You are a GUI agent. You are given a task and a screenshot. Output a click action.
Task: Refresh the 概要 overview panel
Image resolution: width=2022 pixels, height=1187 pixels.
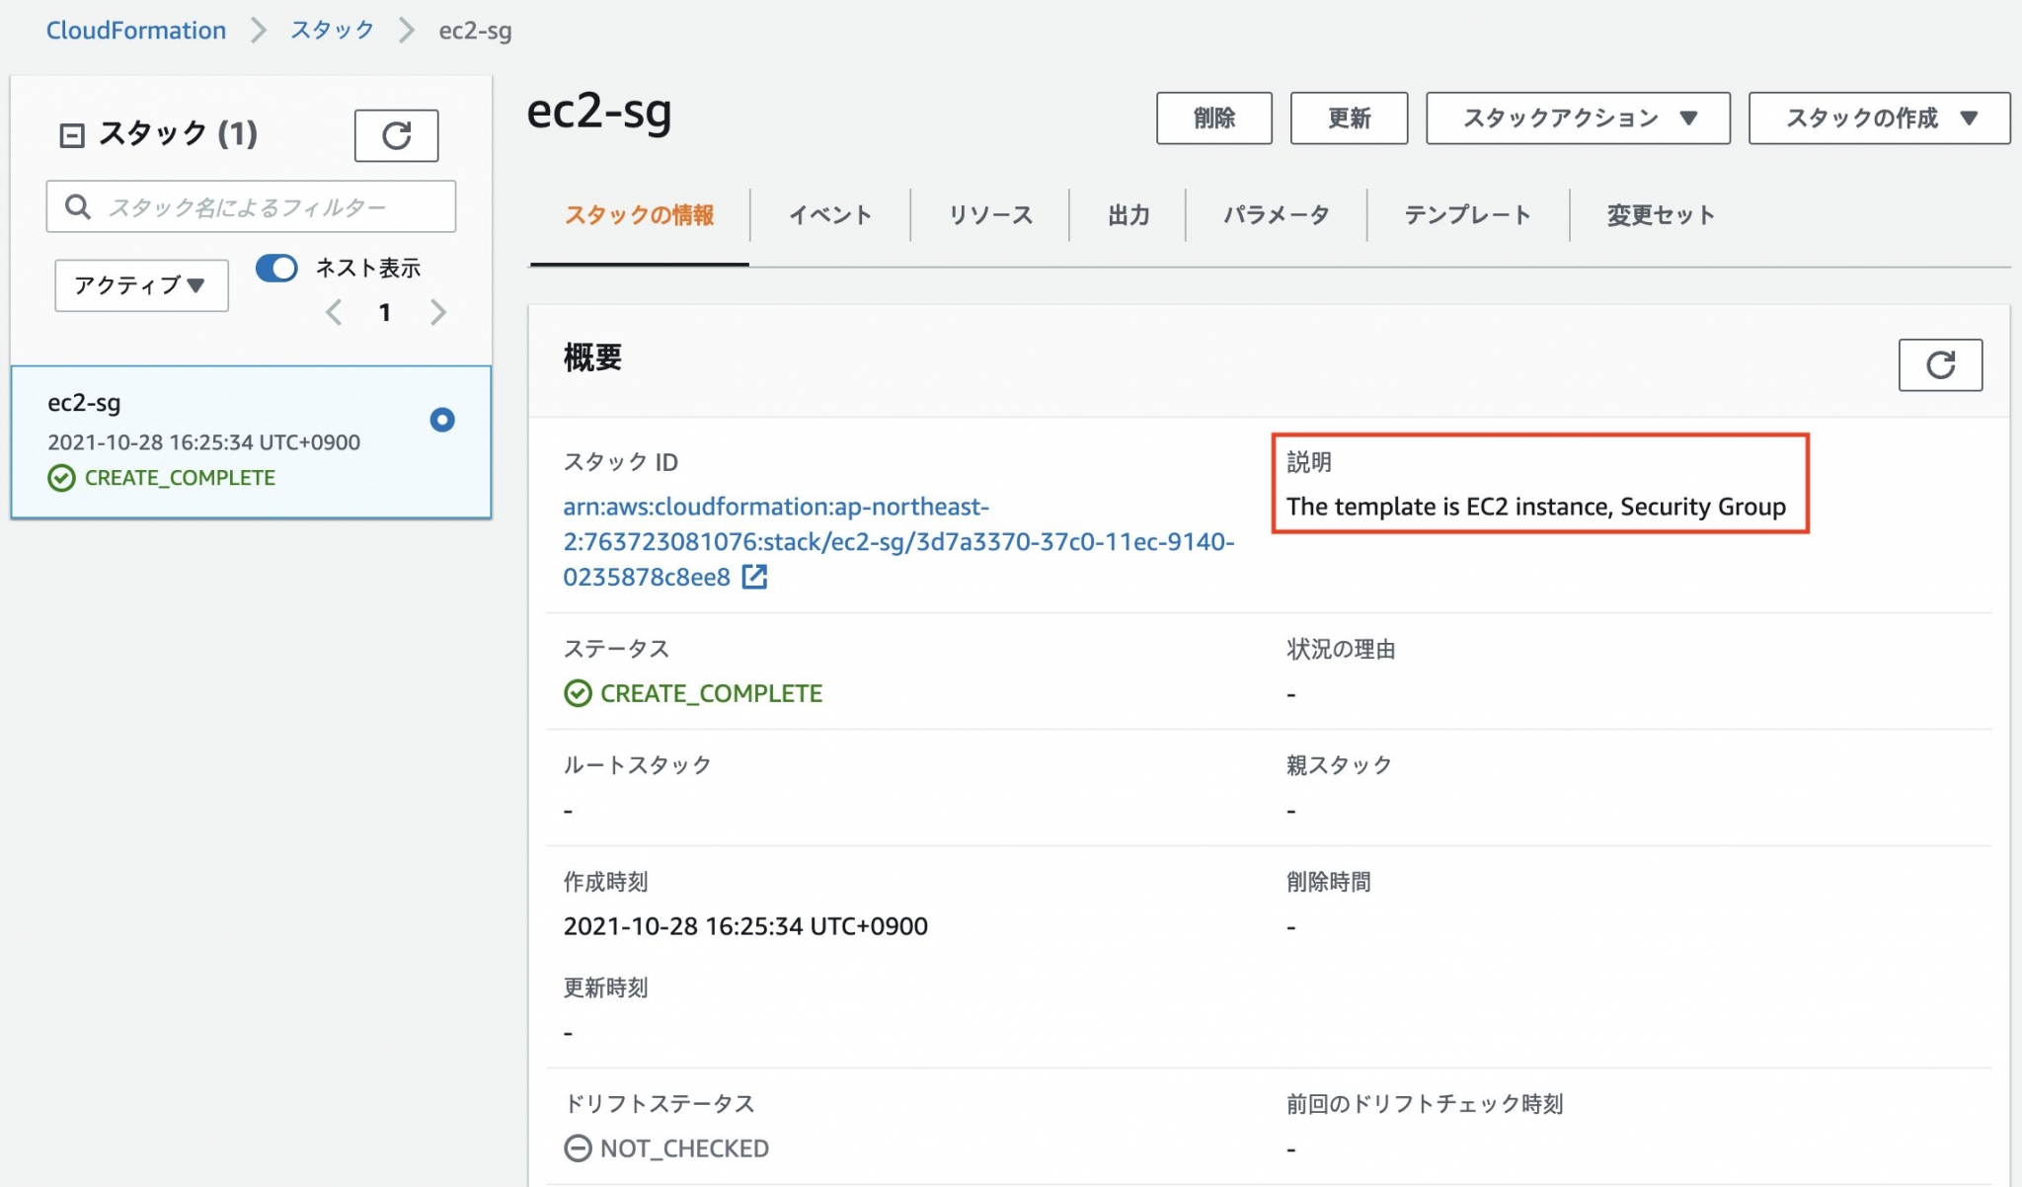pos(1940,364)
